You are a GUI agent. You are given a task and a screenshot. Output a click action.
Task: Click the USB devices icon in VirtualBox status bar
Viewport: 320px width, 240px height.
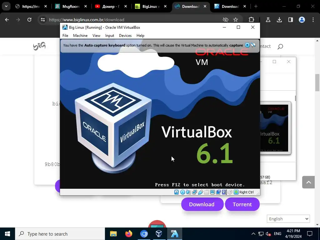(x=200, y=192)
